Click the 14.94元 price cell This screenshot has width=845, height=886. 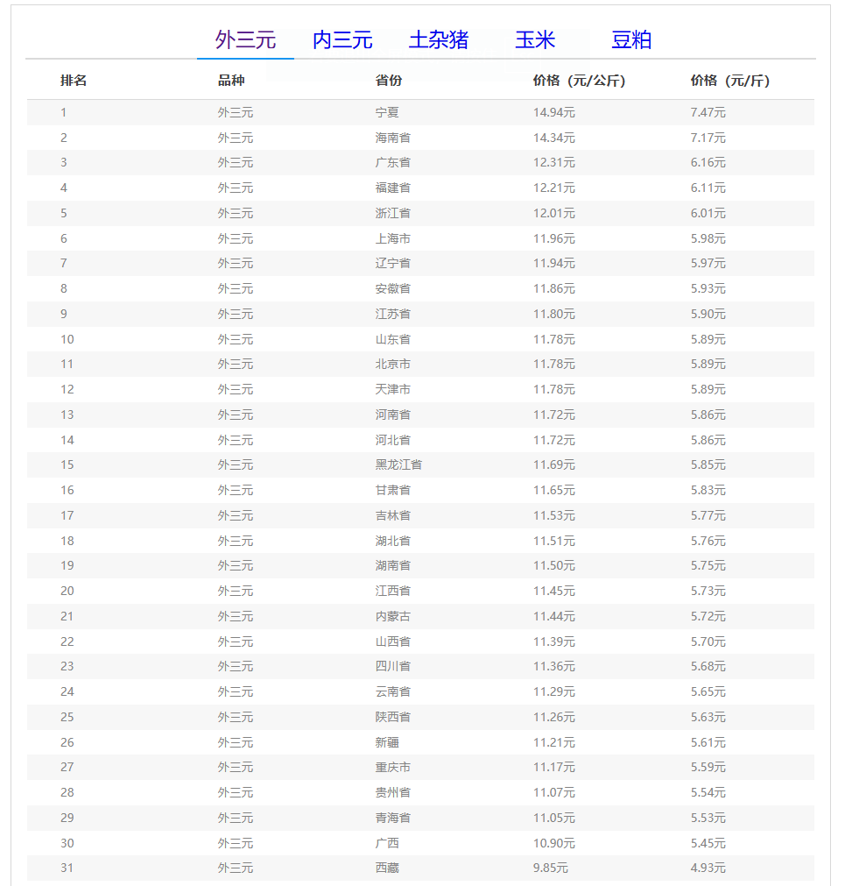(553, 112)
